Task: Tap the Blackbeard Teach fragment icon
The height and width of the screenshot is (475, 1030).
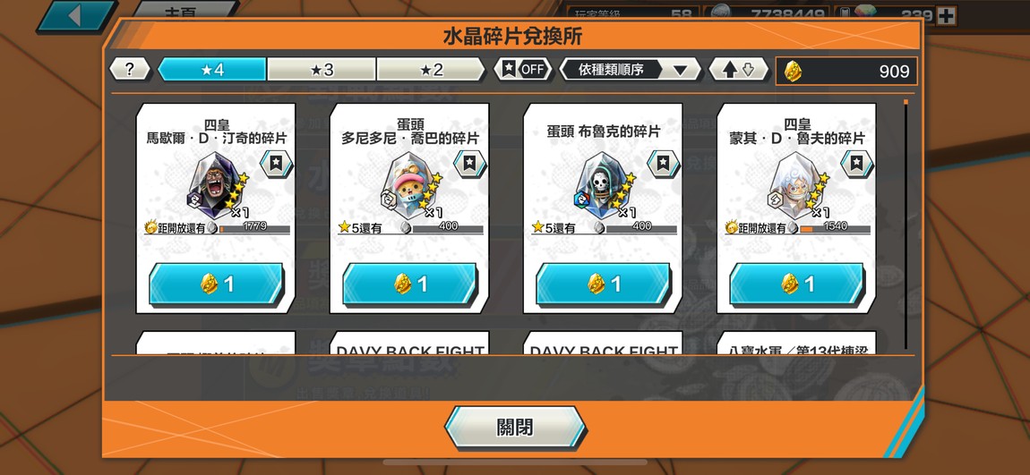Action: [216, 184]
